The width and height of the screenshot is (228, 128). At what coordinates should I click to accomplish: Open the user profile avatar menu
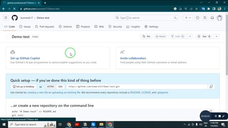click(x=219, y=18)
